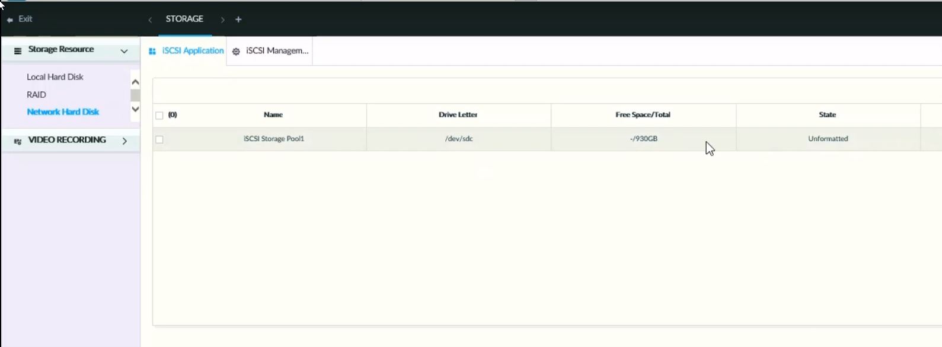The height and width of the screenshot is (347, 942).
Task: Go to next tab with right chevron
Action: click(x=222, y=20)
